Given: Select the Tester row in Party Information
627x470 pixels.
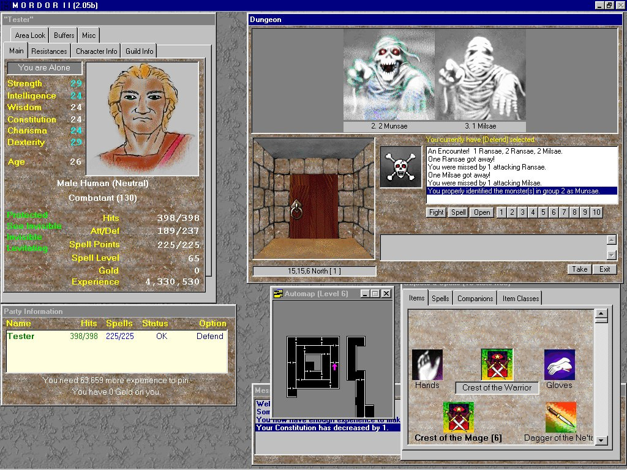Looking at the screenshot, I should [x=116, y=336].
